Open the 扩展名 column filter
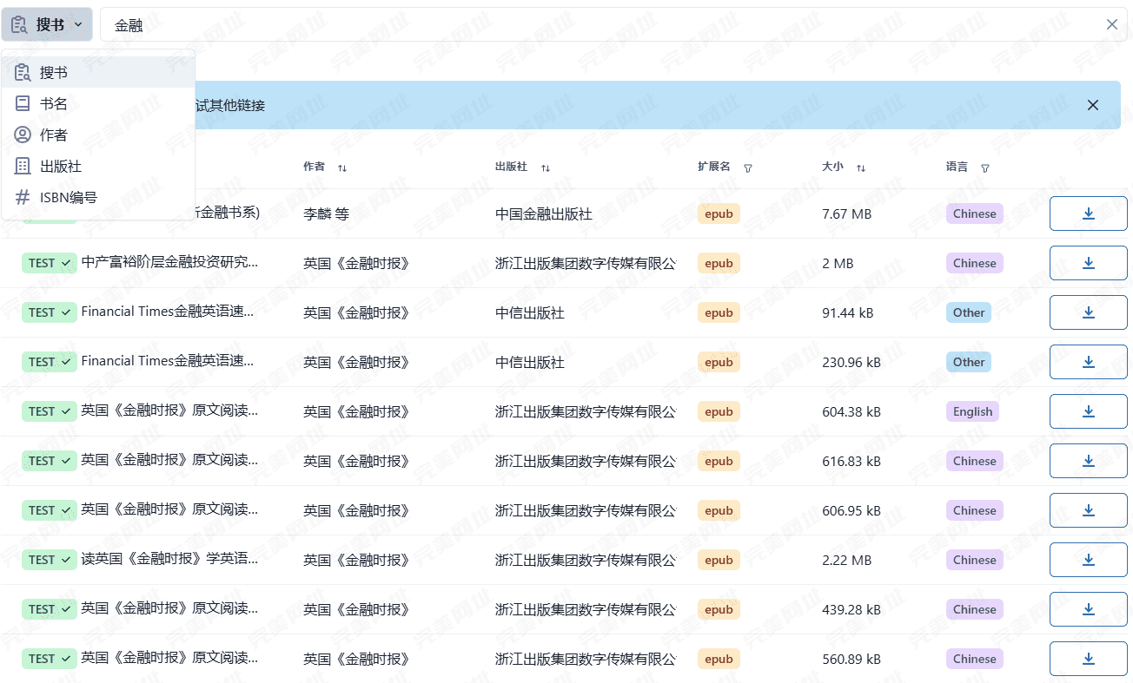This screenshot has height=683, width=1133. click(748, 167)
